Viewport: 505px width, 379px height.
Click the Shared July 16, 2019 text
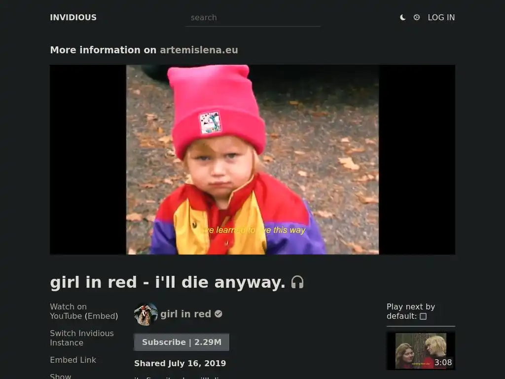(x=180, y=363)
